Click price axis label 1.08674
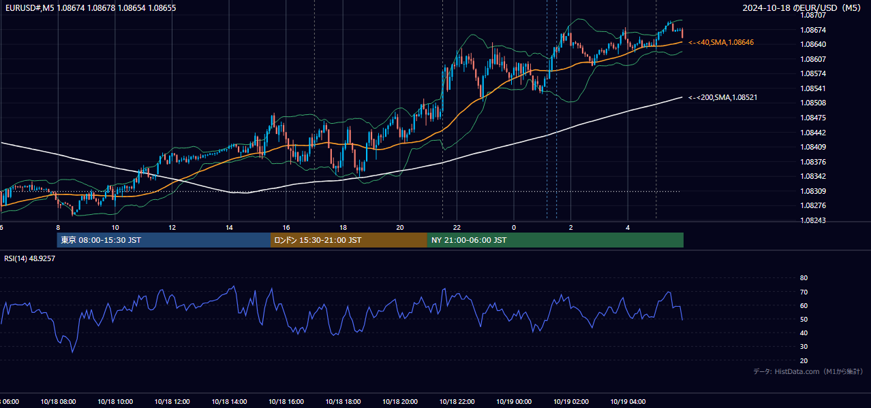Screen dimensions: 871x408 tap(813, 30)
